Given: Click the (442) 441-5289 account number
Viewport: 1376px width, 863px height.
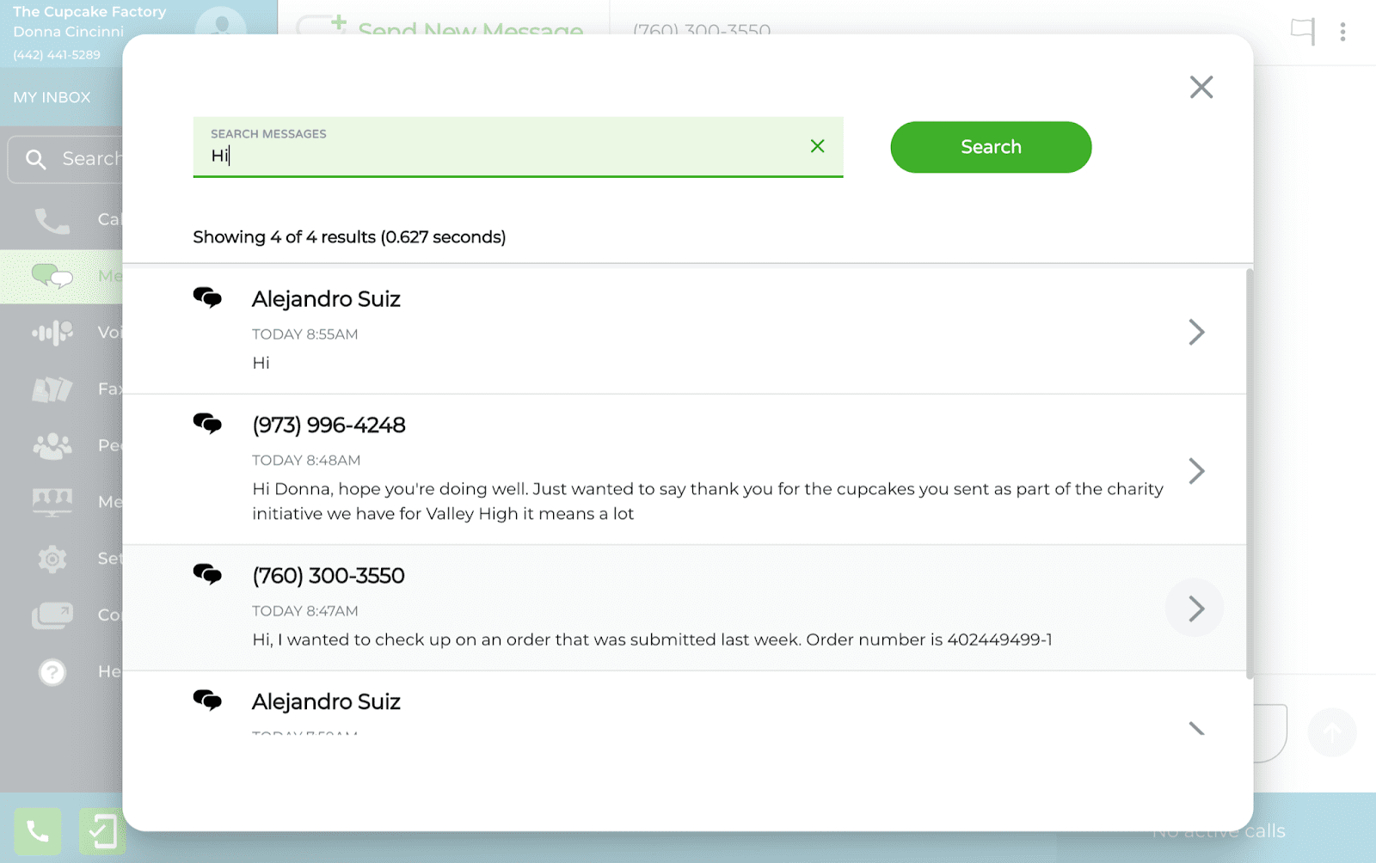Looking at the screenshot, I should tap(57, 55).
